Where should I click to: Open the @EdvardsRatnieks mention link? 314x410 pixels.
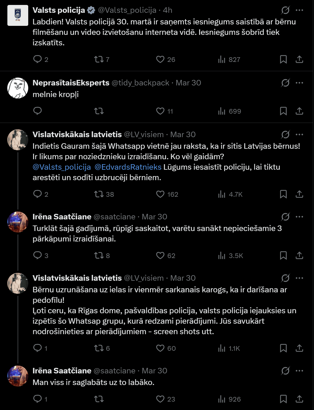tap(128, 167)
